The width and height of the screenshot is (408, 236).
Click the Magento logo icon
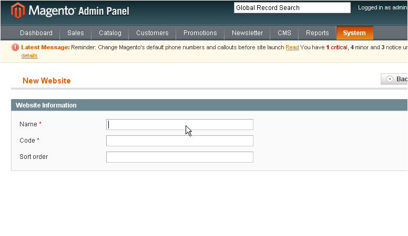coord(18,10)
